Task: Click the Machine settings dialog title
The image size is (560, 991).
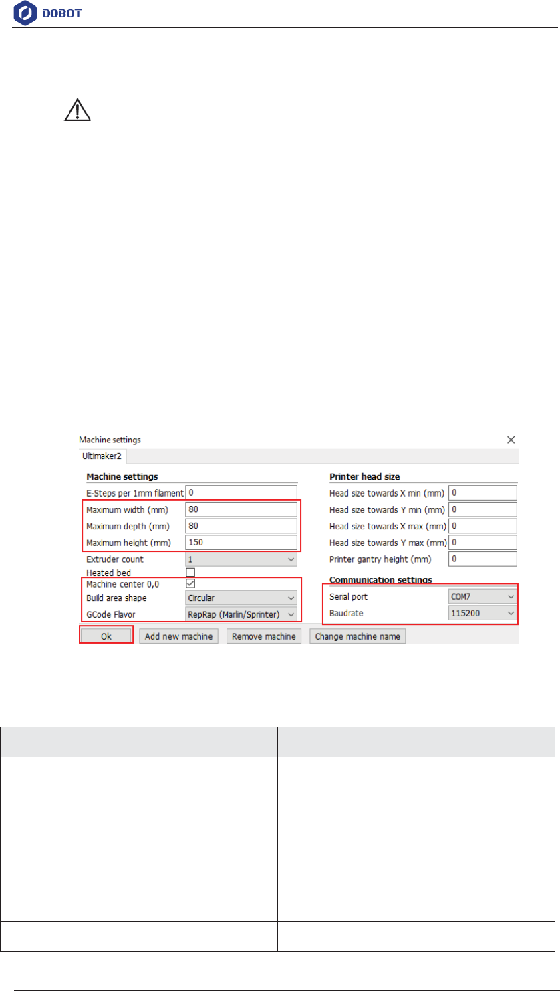Action: 110,440
